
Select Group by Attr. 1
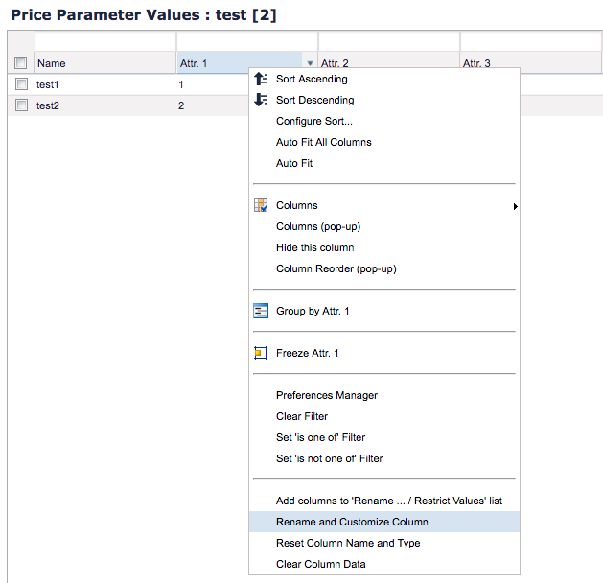click(x=384, y=311)
